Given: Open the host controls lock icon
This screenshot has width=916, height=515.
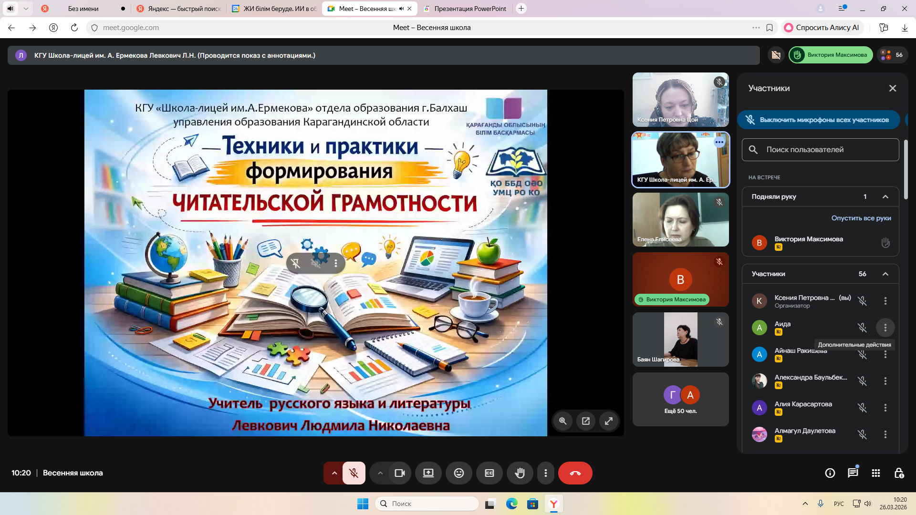Looking at the screenshot, I should click(x=899, y=473).
